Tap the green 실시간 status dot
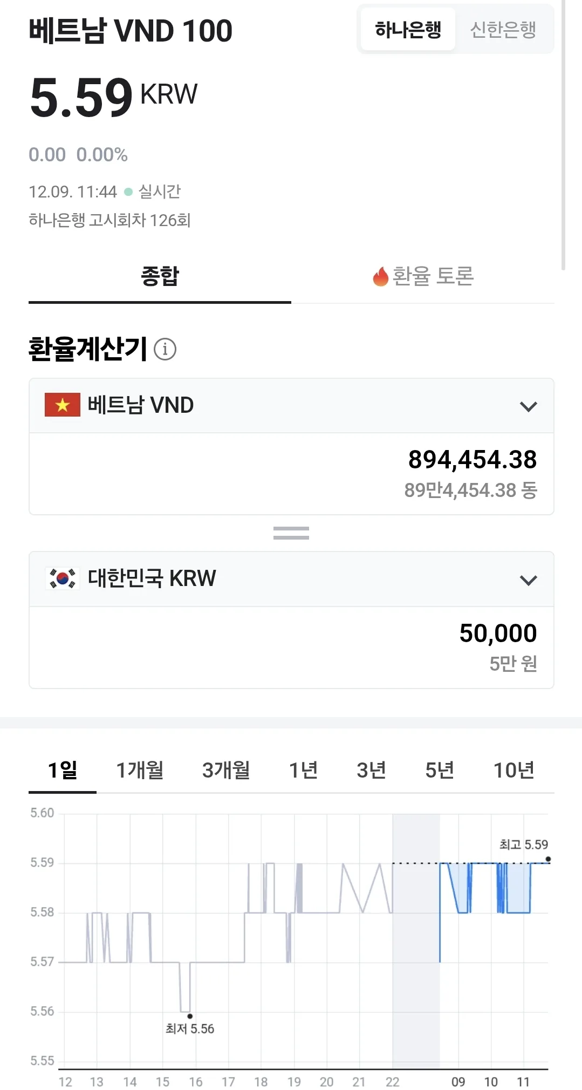 128,192
